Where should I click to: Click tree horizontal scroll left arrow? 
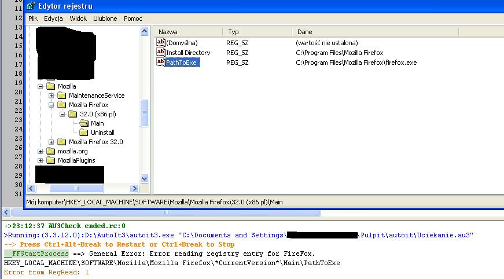pos(31,188)
